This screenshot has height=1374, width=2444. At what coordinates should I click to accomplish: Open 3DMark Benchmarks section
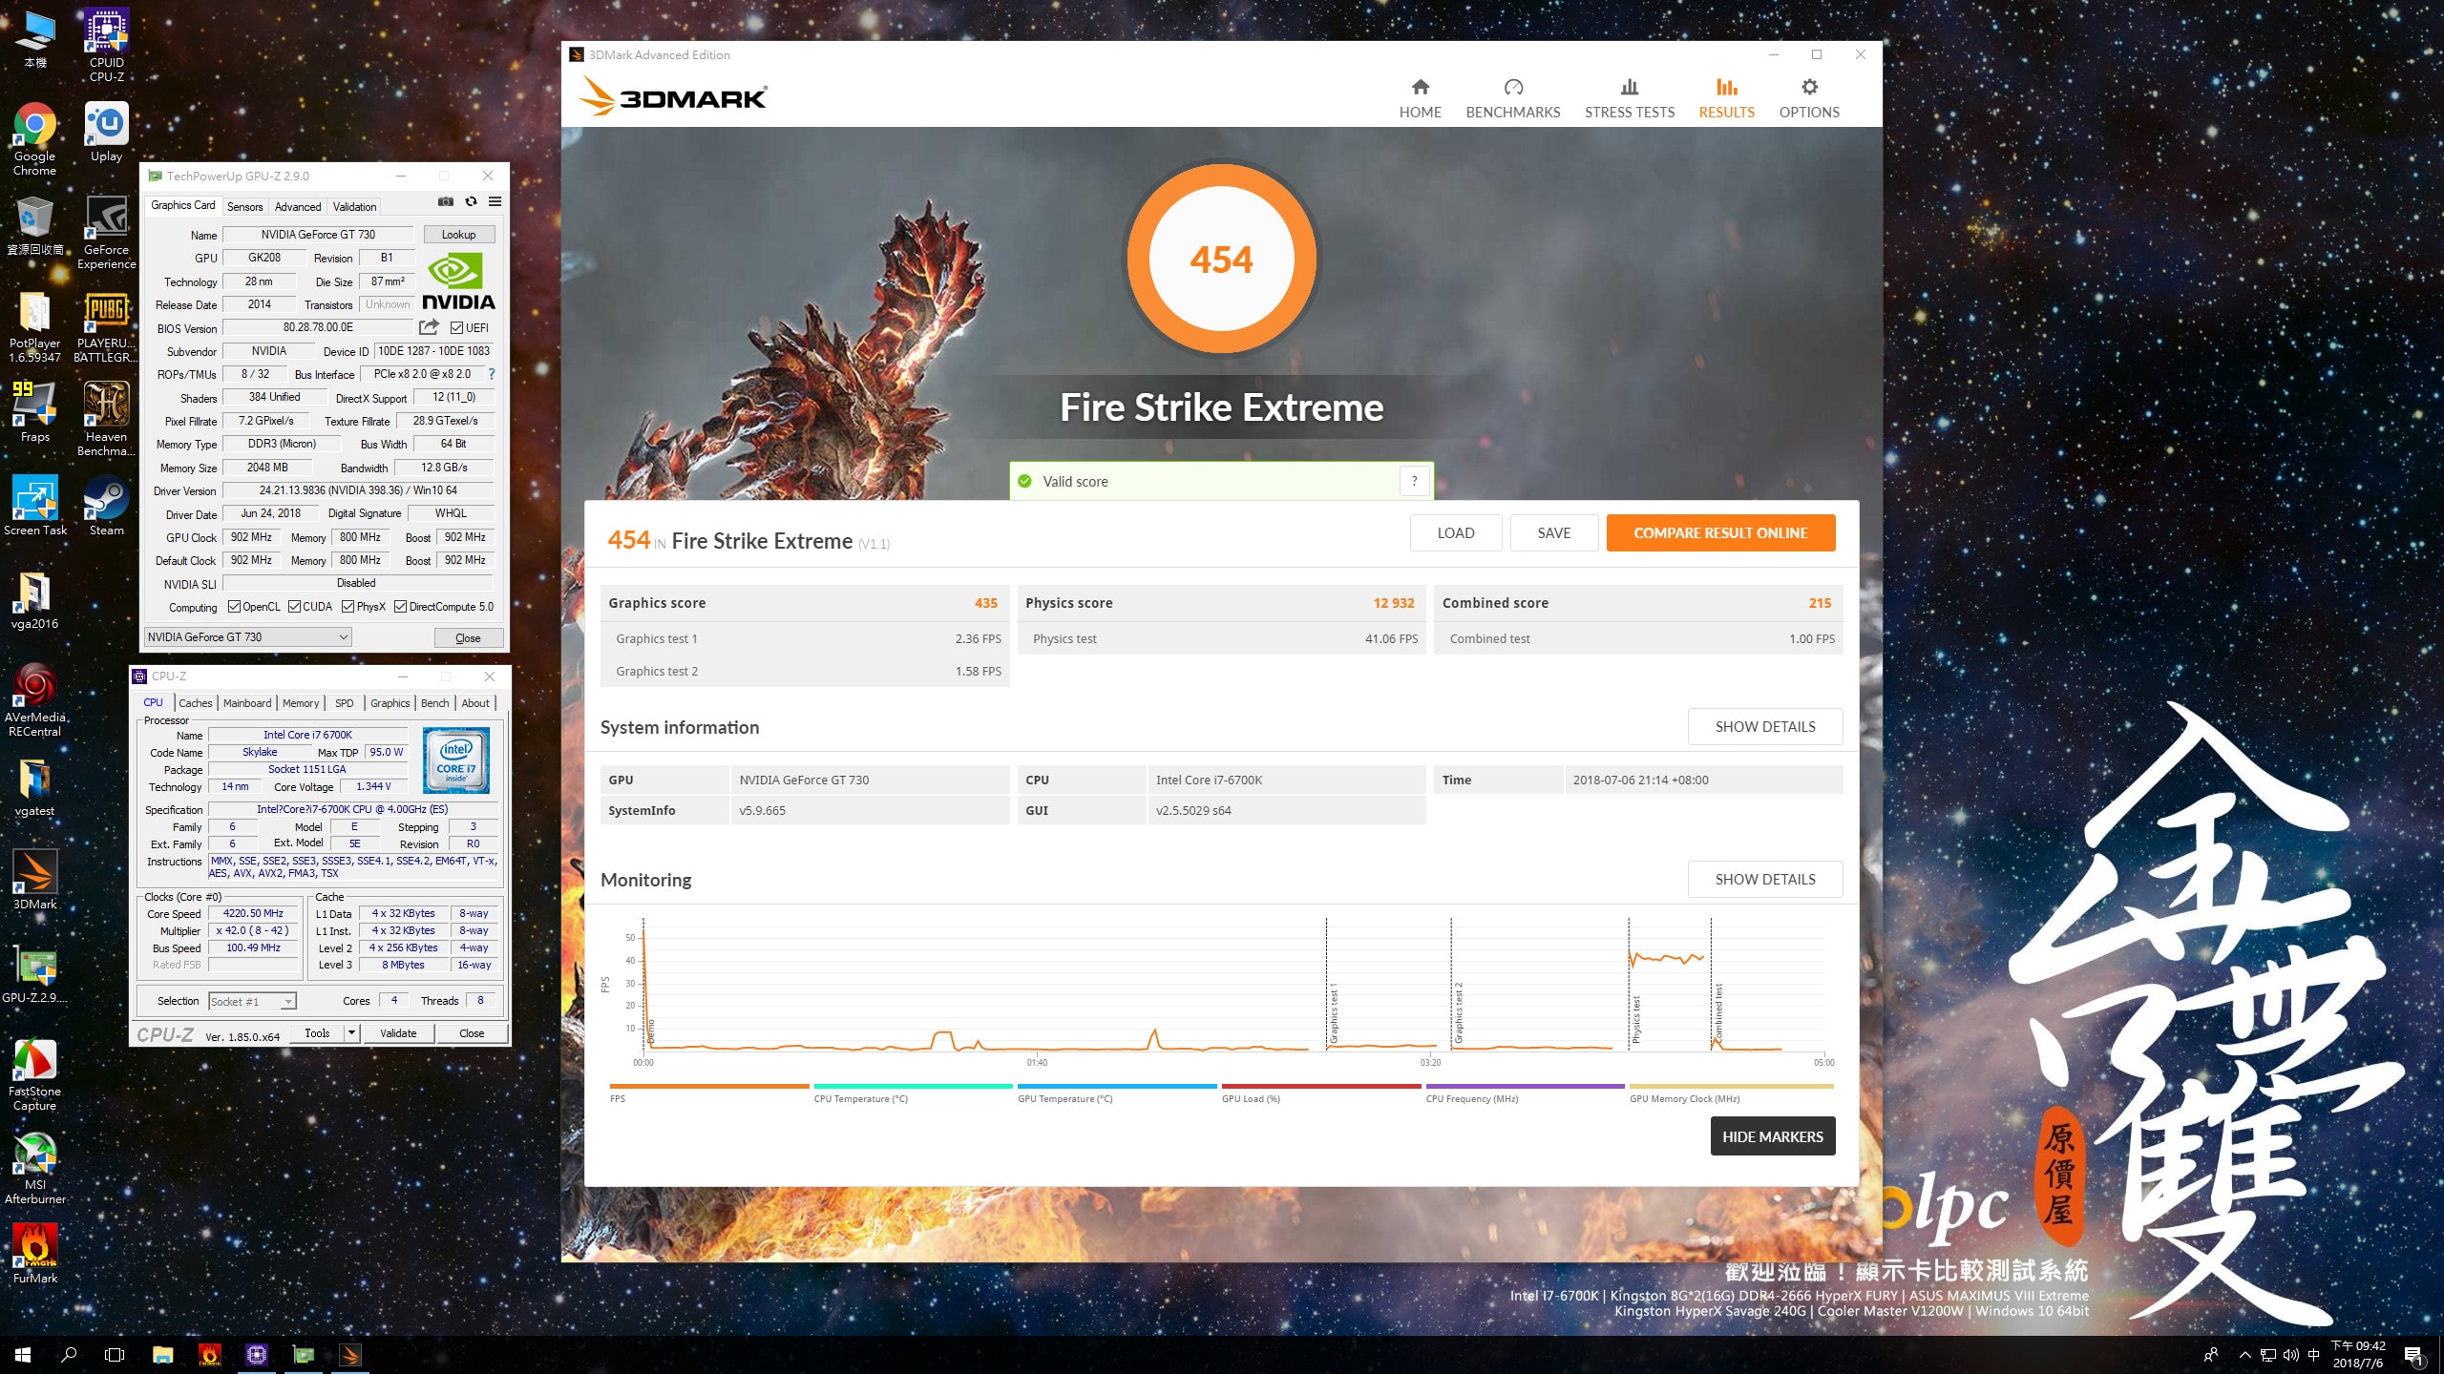point(1512,98)
